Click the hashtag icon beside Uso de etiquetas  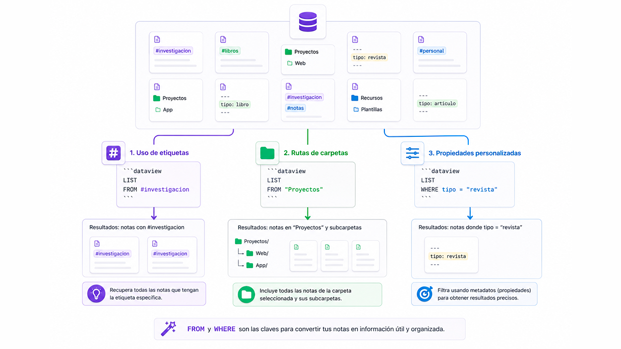click(114, 153)
